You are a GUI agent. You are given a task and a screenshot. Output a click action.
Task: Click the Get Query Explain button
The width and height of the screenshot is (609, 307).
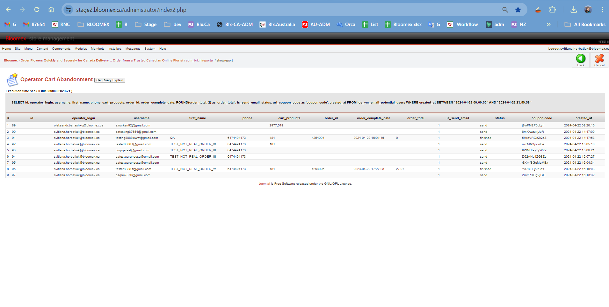pyautogui.click(x=110, y=80)
